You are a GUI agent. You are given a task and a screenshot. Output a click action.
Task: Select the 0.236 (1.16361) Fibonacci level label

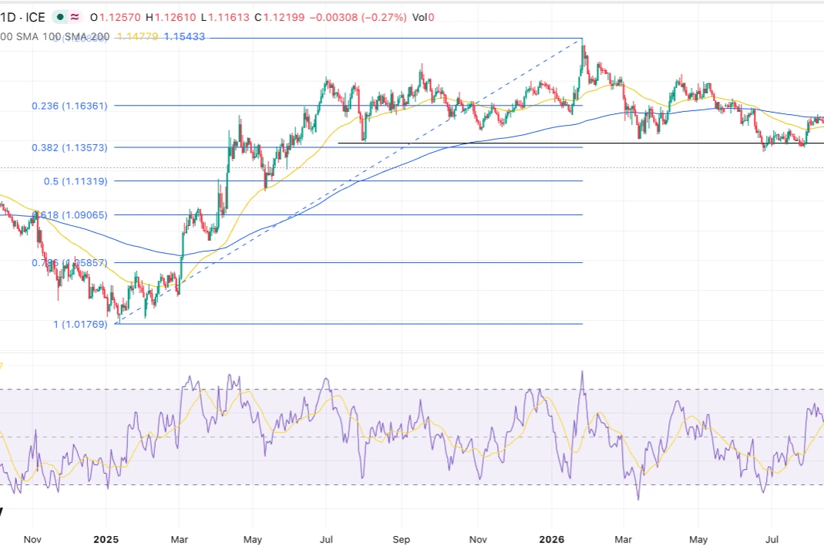click(69, 106)
